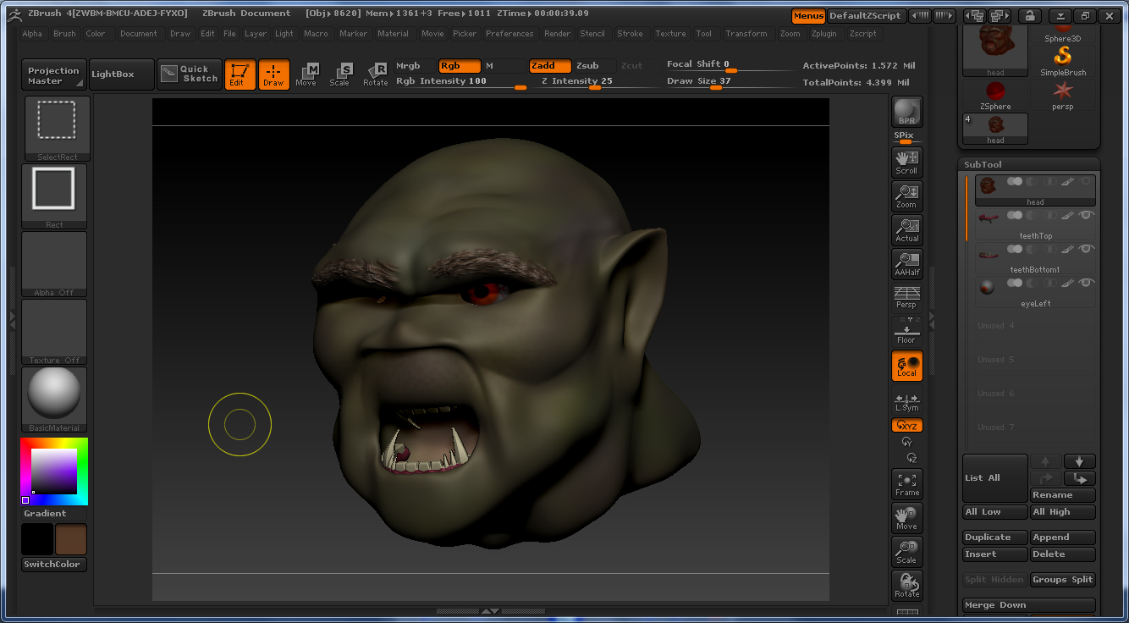1129x623 pixels.
Task: Toggle Persp perspective view
Action: click(x=906, y=297)
